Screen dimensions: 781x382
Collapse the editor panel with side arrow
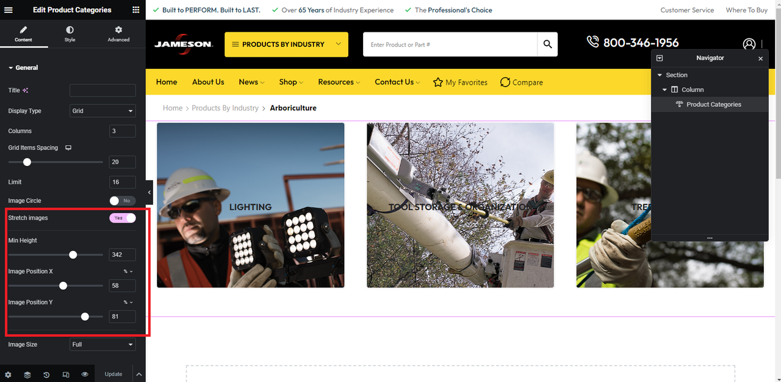(149, 193)
